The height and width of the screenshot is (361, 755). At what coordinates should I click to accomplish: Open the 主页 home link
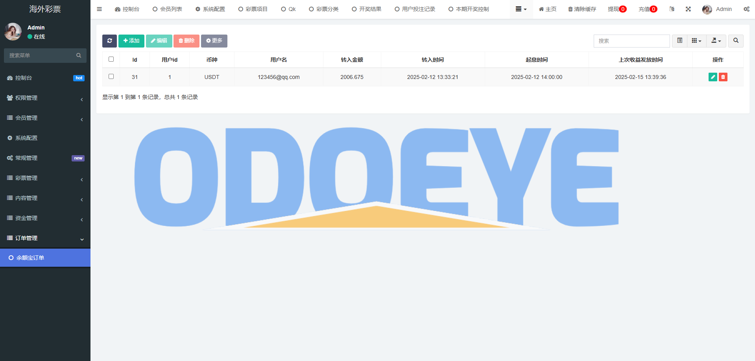click(x=548, y=9)
